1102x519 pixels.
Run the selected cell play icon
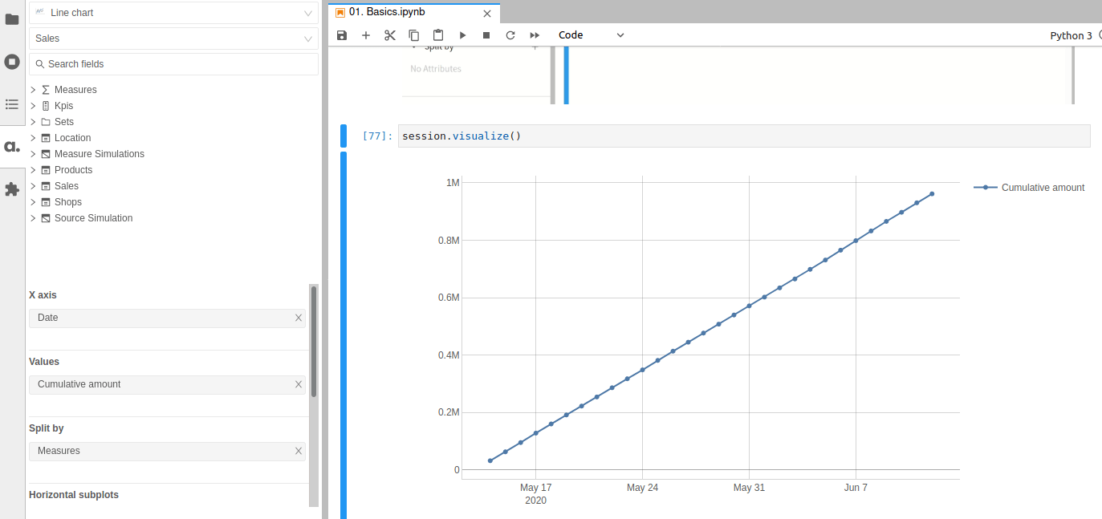[x=462, y=35]
